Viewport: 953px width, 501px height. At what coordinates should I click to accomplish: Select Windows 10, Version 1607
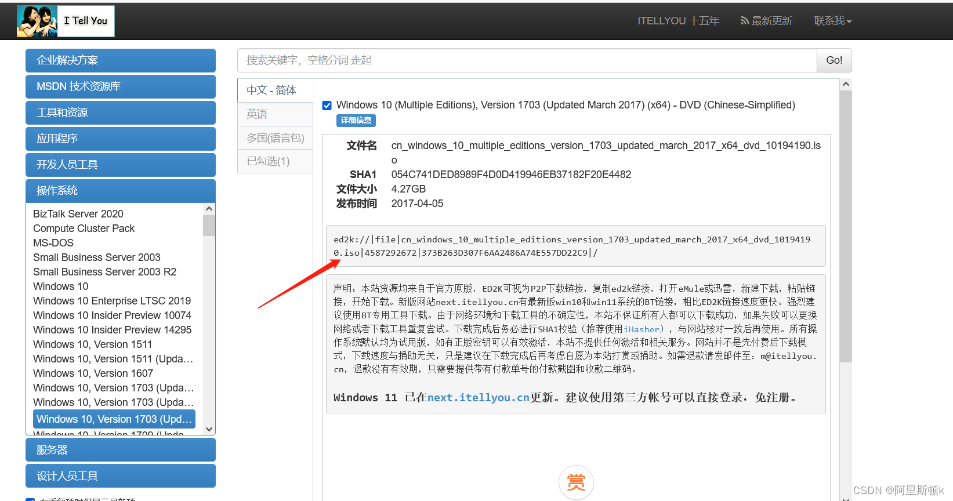point(93,373)
